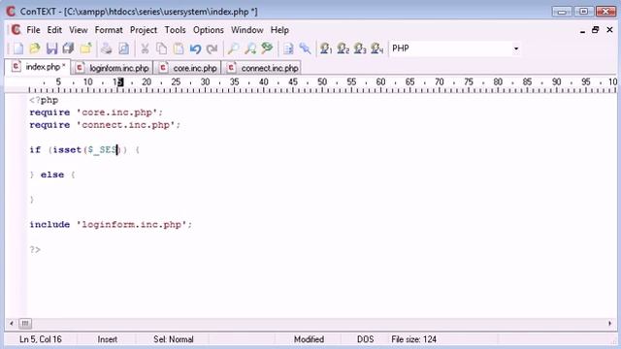The image size is (621, 349).
Task: Click the code line require 'connect.inc.php'
Action: pyautogui.click(x=105, y=125)
